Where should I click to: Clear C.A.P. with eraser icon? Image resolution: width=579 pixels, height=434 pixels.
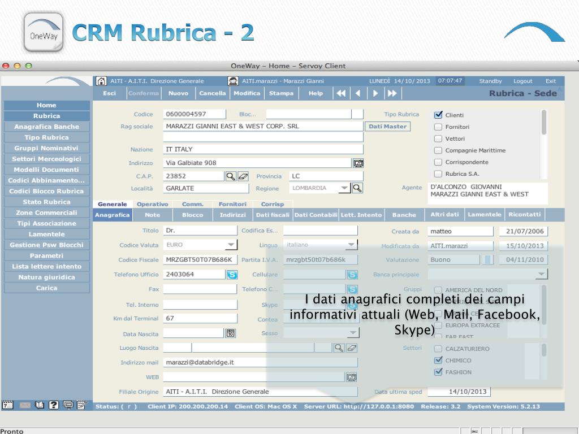pos(243,176)
